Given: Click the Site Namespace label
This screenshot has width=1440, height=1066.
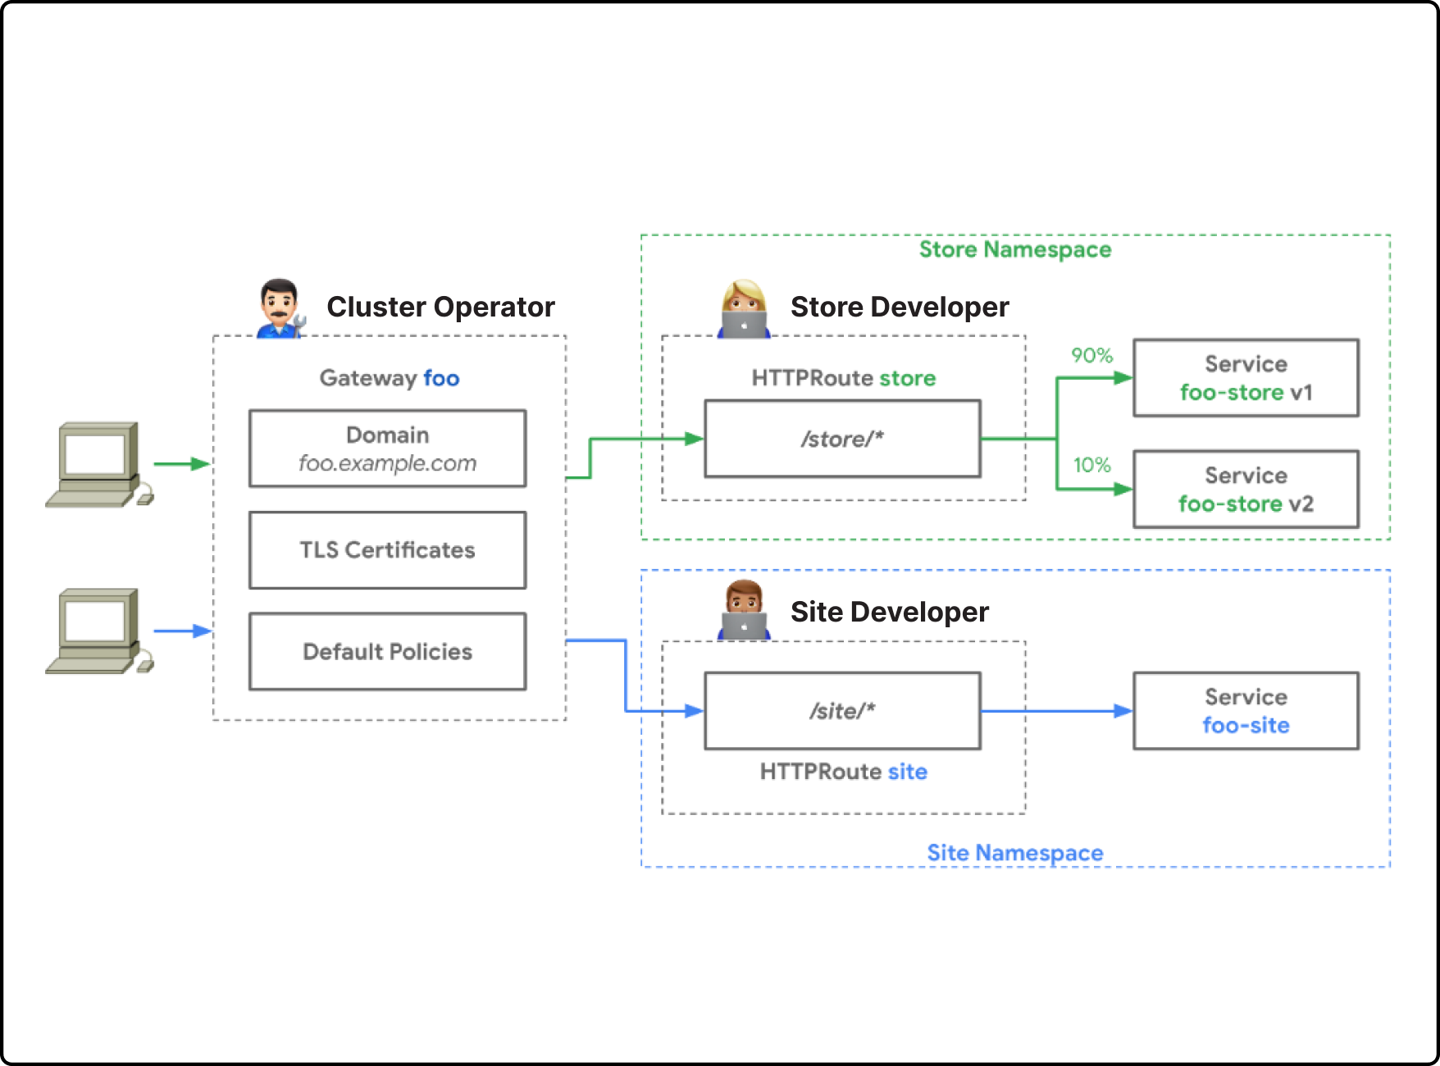Looking at the screenshot, I should (x=1015, y=853).
